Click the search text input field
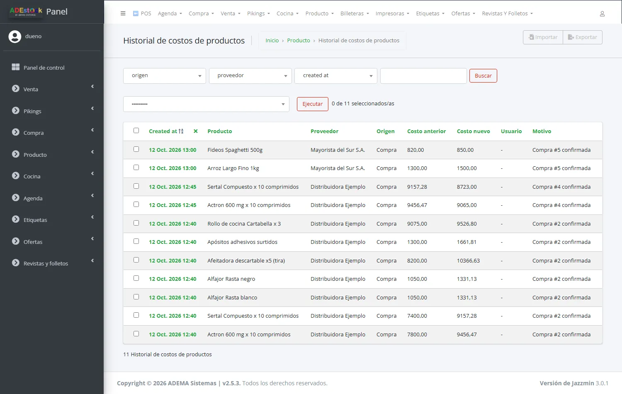The image size is (622, 394). (x=423, y=76)
